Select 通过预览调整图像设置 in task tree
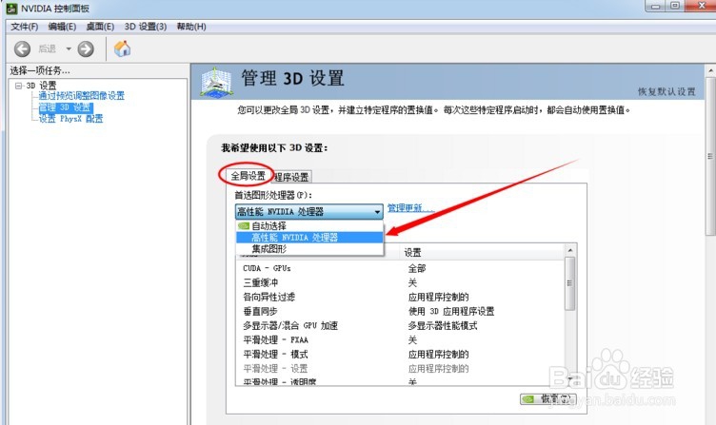Viewport: 716px width, 425px height. pos(81,96)
